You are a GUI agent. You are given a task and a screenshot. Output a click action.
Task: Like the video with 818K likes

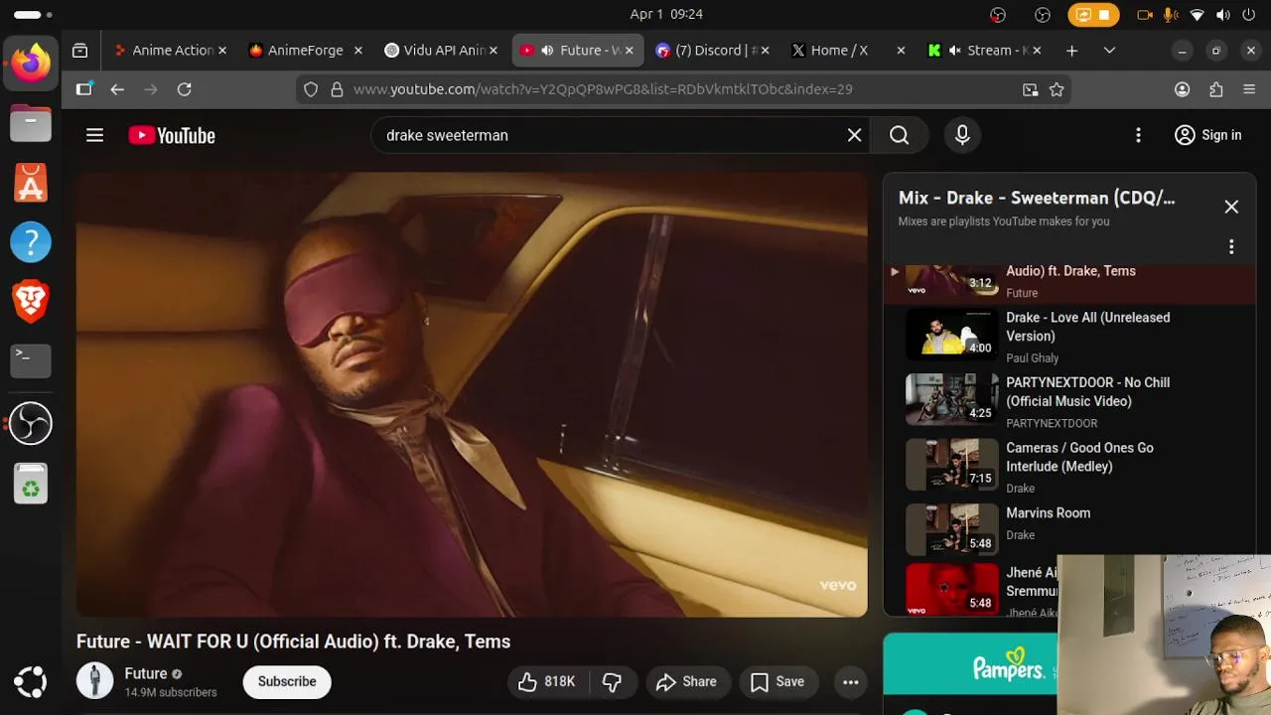pos(546,681)
